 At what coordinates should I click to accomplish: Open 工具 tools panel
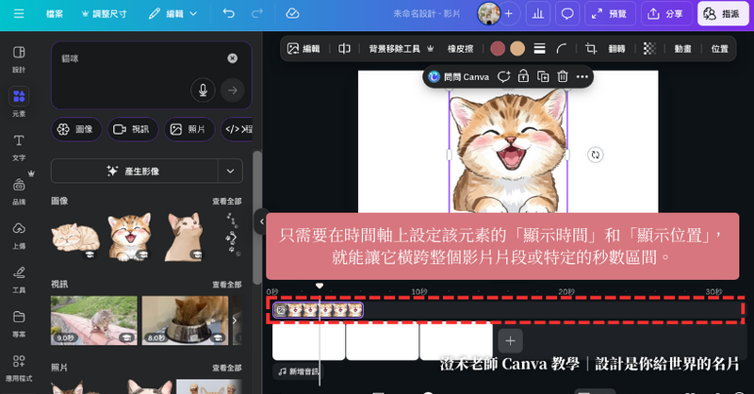[x=19, y=280]
